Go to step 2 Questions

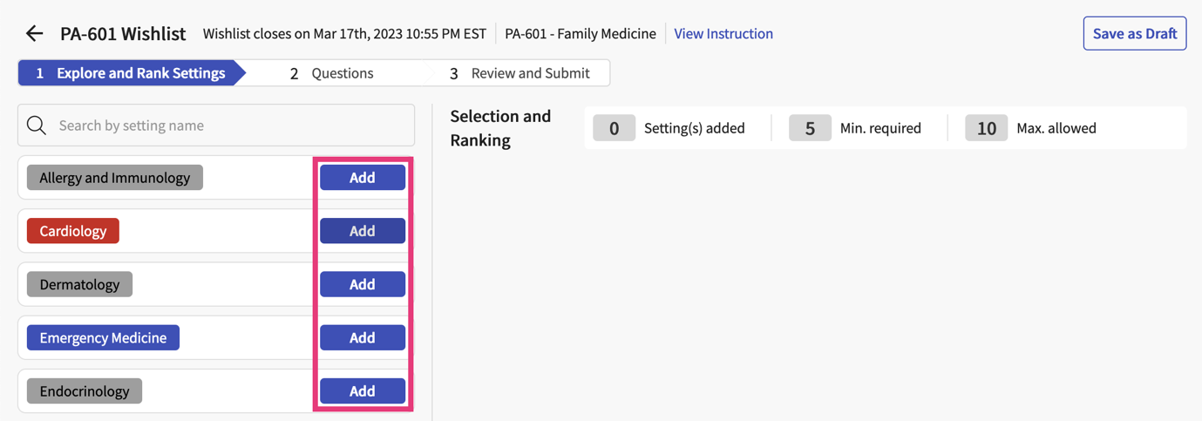click(x=331, y=73)
